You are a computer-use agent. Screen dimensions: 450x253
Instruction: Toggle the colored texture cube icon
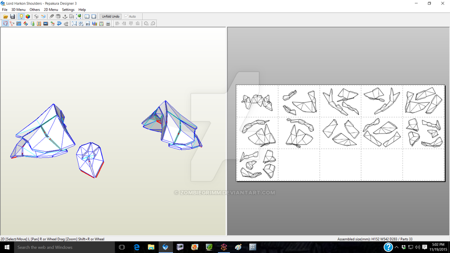28,16
